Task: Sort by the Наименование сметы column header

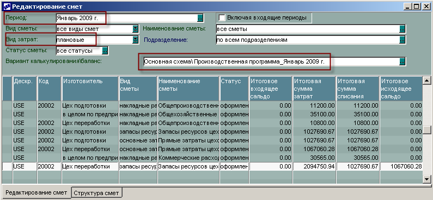Action: coord(188,89)
